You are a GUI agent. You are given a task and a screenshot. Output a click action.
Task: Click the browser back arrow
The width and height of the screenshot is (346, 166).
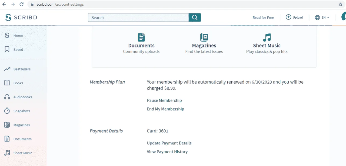[x=4, y=4]
